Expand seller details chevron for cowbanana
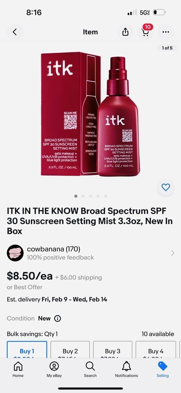Viewport: 181px width, 393px height. [172, 253]
